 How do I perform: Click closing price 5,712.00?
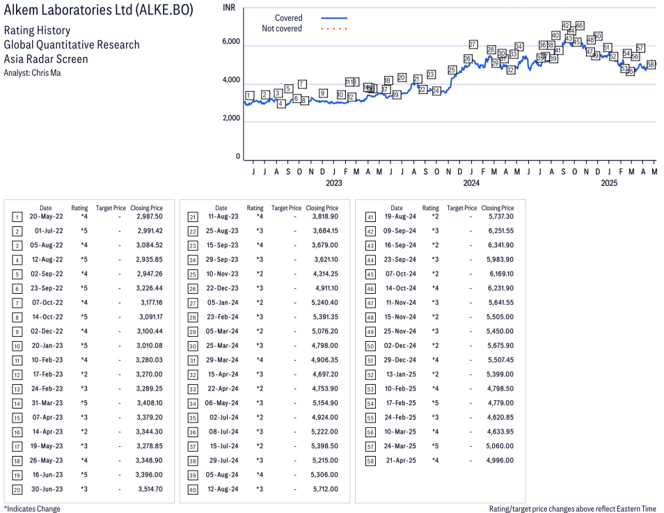coord(326,489)
